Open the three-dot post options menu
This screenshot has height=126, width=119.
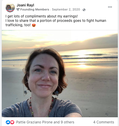(x=110, y=7)
